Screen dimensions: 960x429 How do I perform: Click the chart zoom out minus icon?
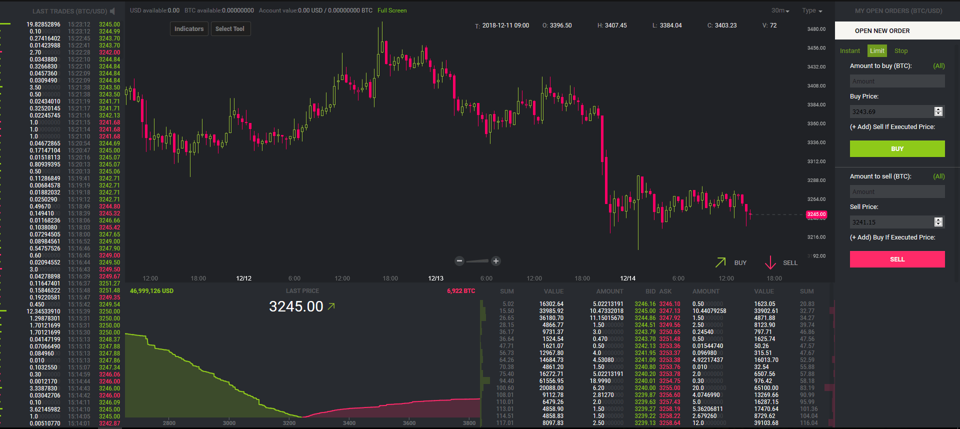pos(459,261)
